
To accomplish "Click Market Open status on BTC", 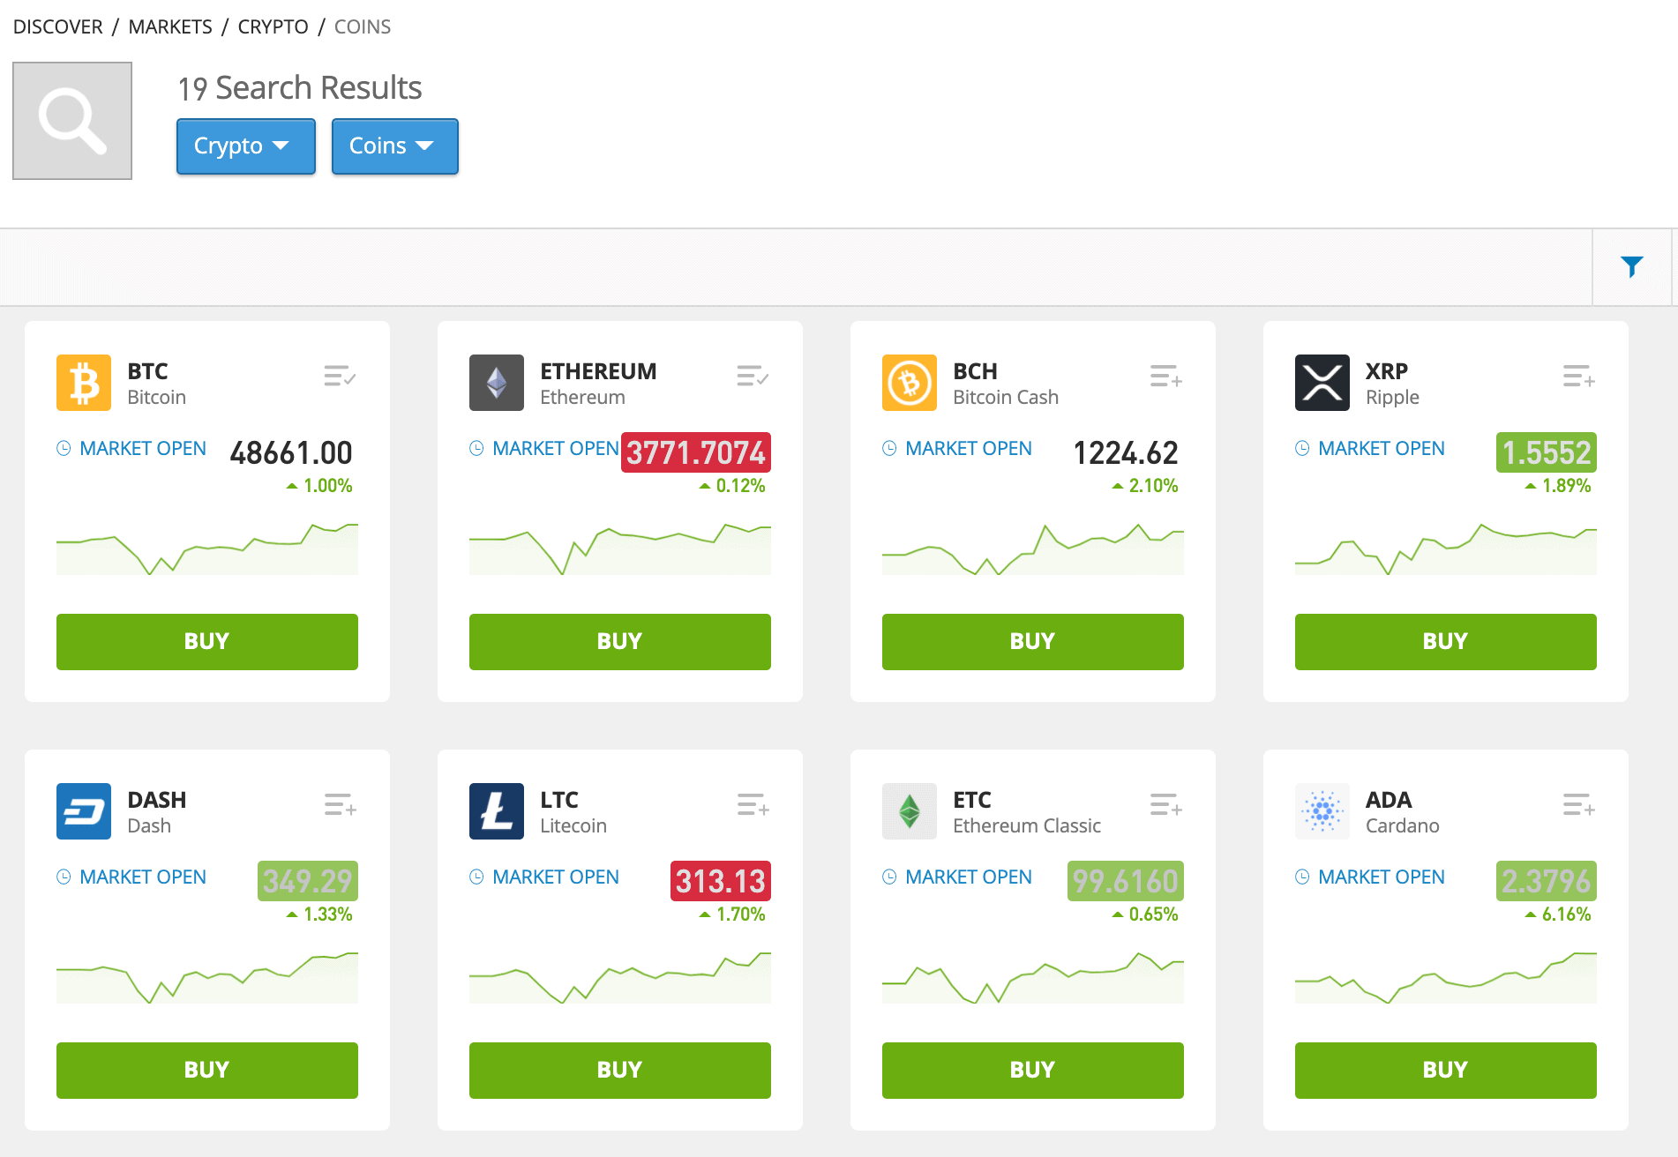I will pyautogui.click(x=131, y=449).
